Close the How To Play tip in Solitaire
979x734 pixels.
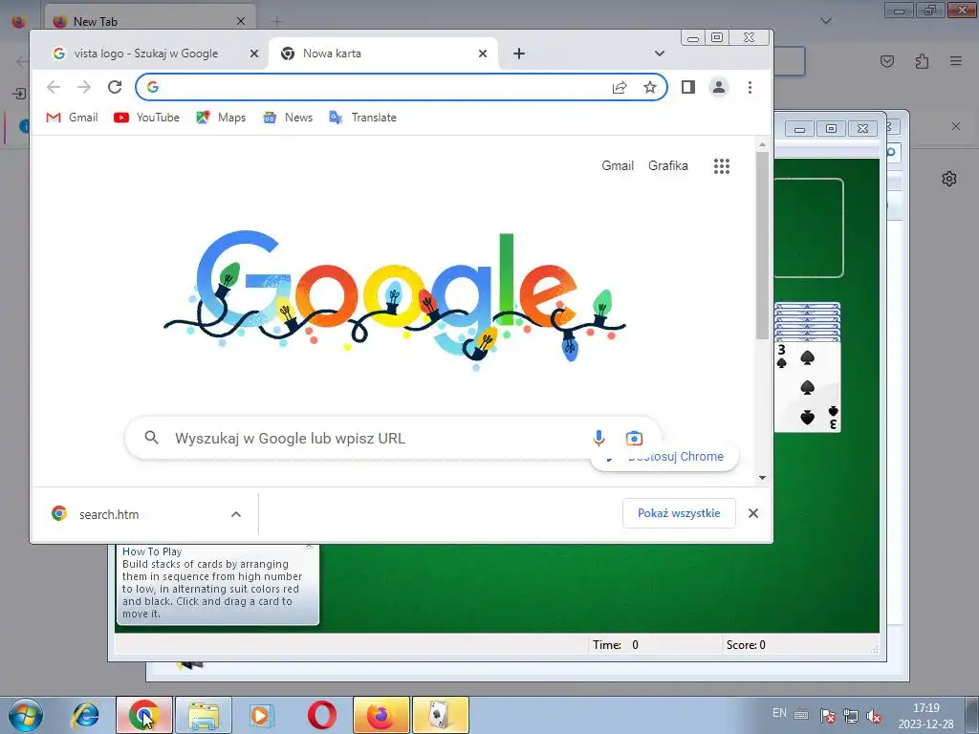click(x=309, y=547)
